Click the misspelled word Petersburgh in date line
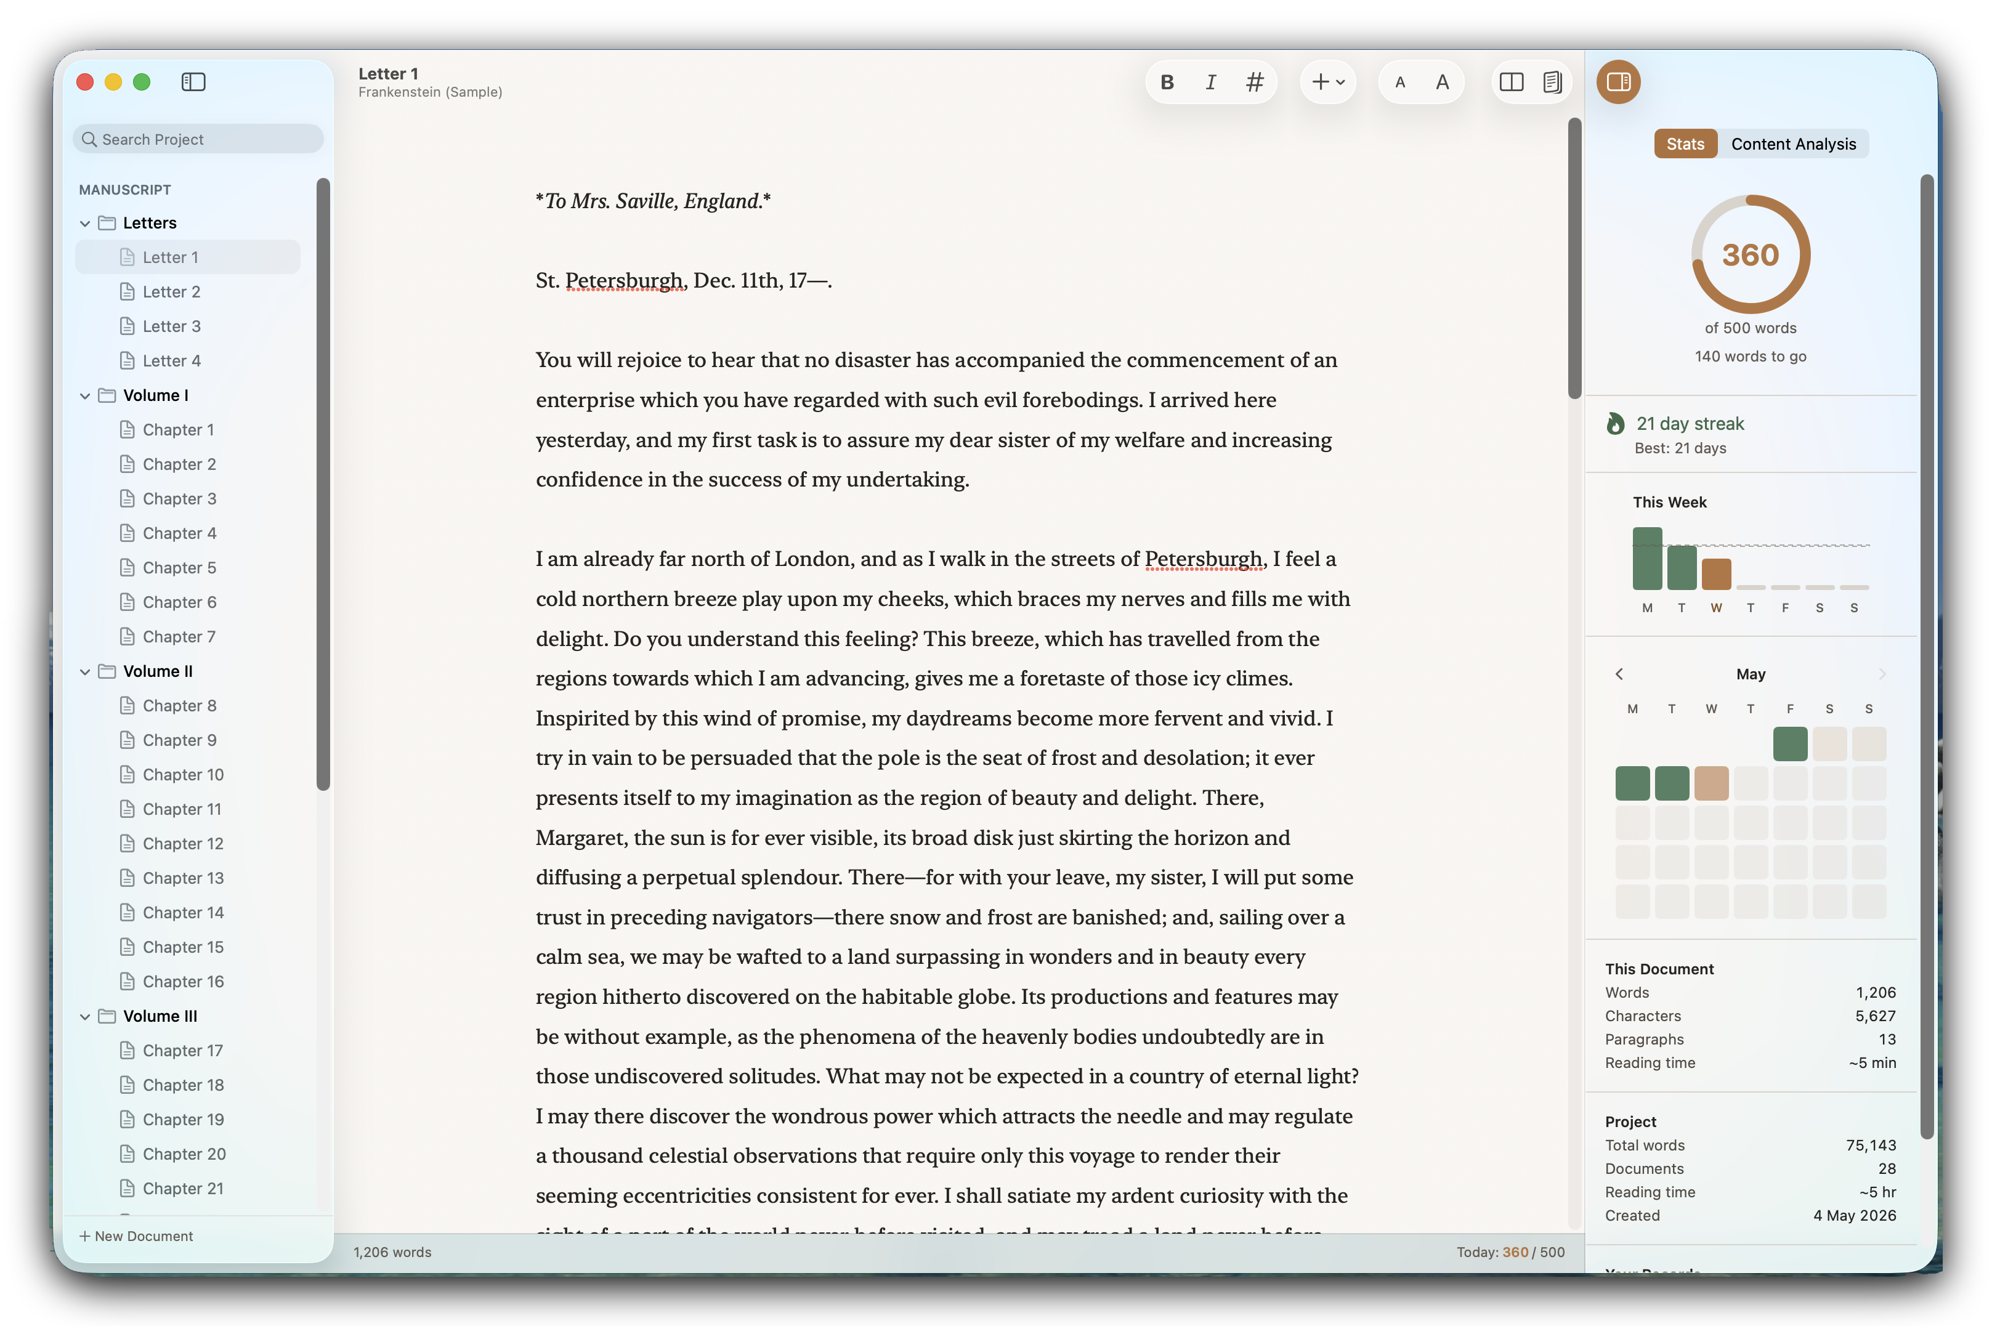Image resolution: width=1992 pixels, height=1326 pixels. tap(624, 281)
